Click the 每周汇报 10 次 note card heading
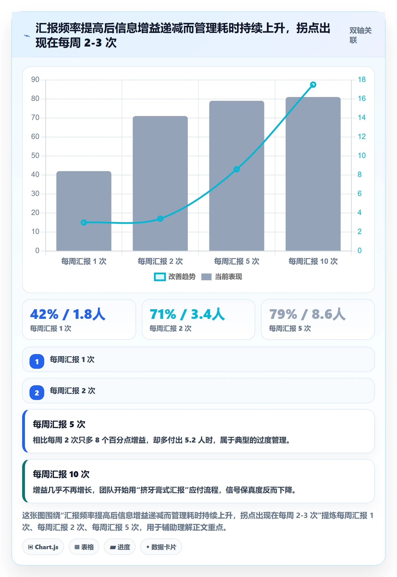Viewport: 397px width, 577px height. point(61,474)
